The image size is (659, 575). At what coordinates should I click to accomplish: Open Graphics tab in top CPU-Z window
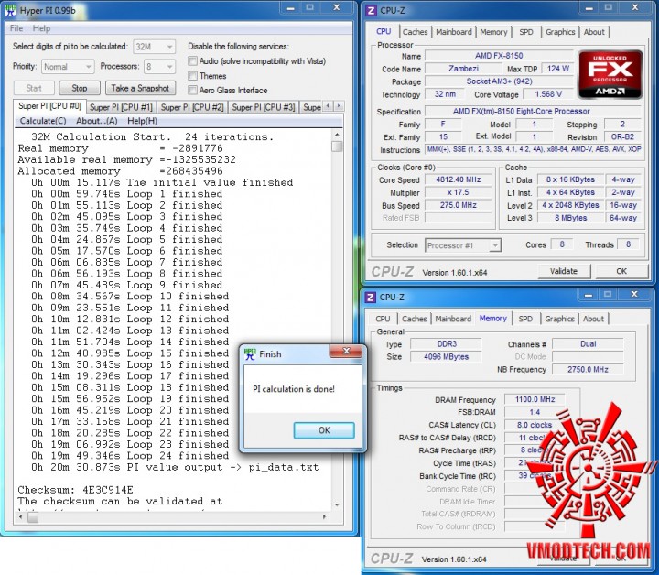click(560, 32)
